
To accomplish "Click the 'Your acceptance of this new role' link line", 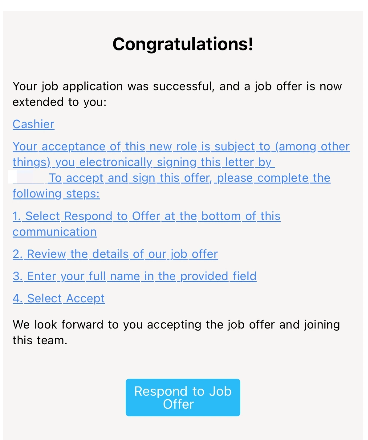I will [181, 146].
